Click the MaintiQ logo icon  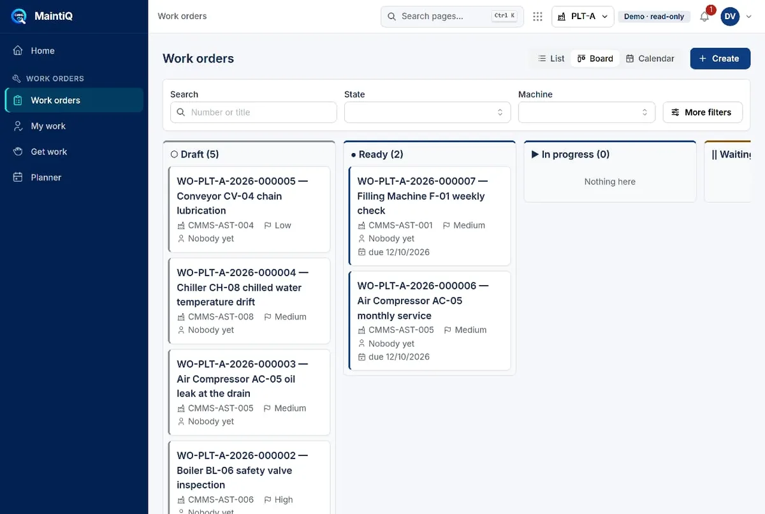coord(18,16)
